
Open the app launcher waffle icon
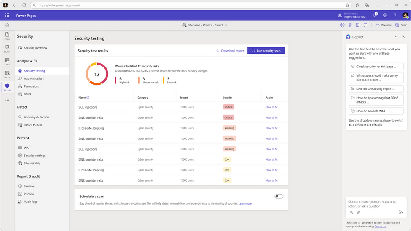click(7, 16)
